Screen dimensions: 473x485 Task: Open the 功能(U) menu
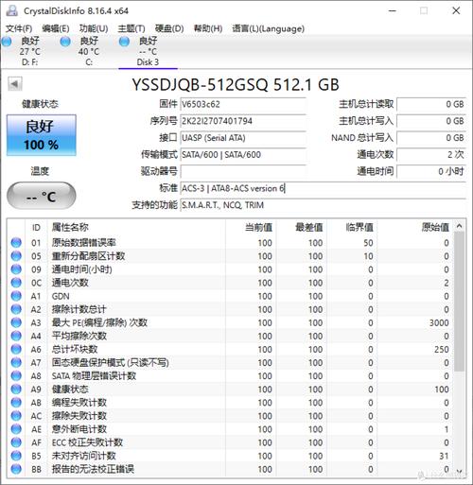(94, 28)
